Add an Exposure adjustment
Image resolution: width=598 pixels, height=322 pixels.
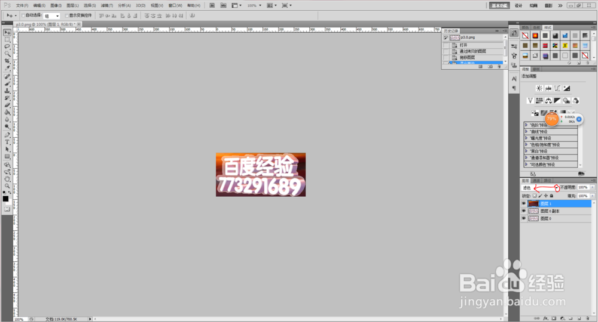point(567,88)
